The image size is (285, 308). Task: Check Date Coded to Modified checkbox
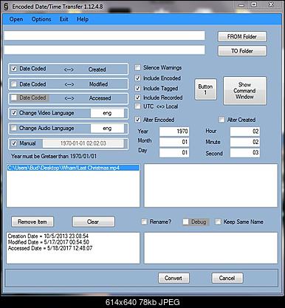(14, 84)
